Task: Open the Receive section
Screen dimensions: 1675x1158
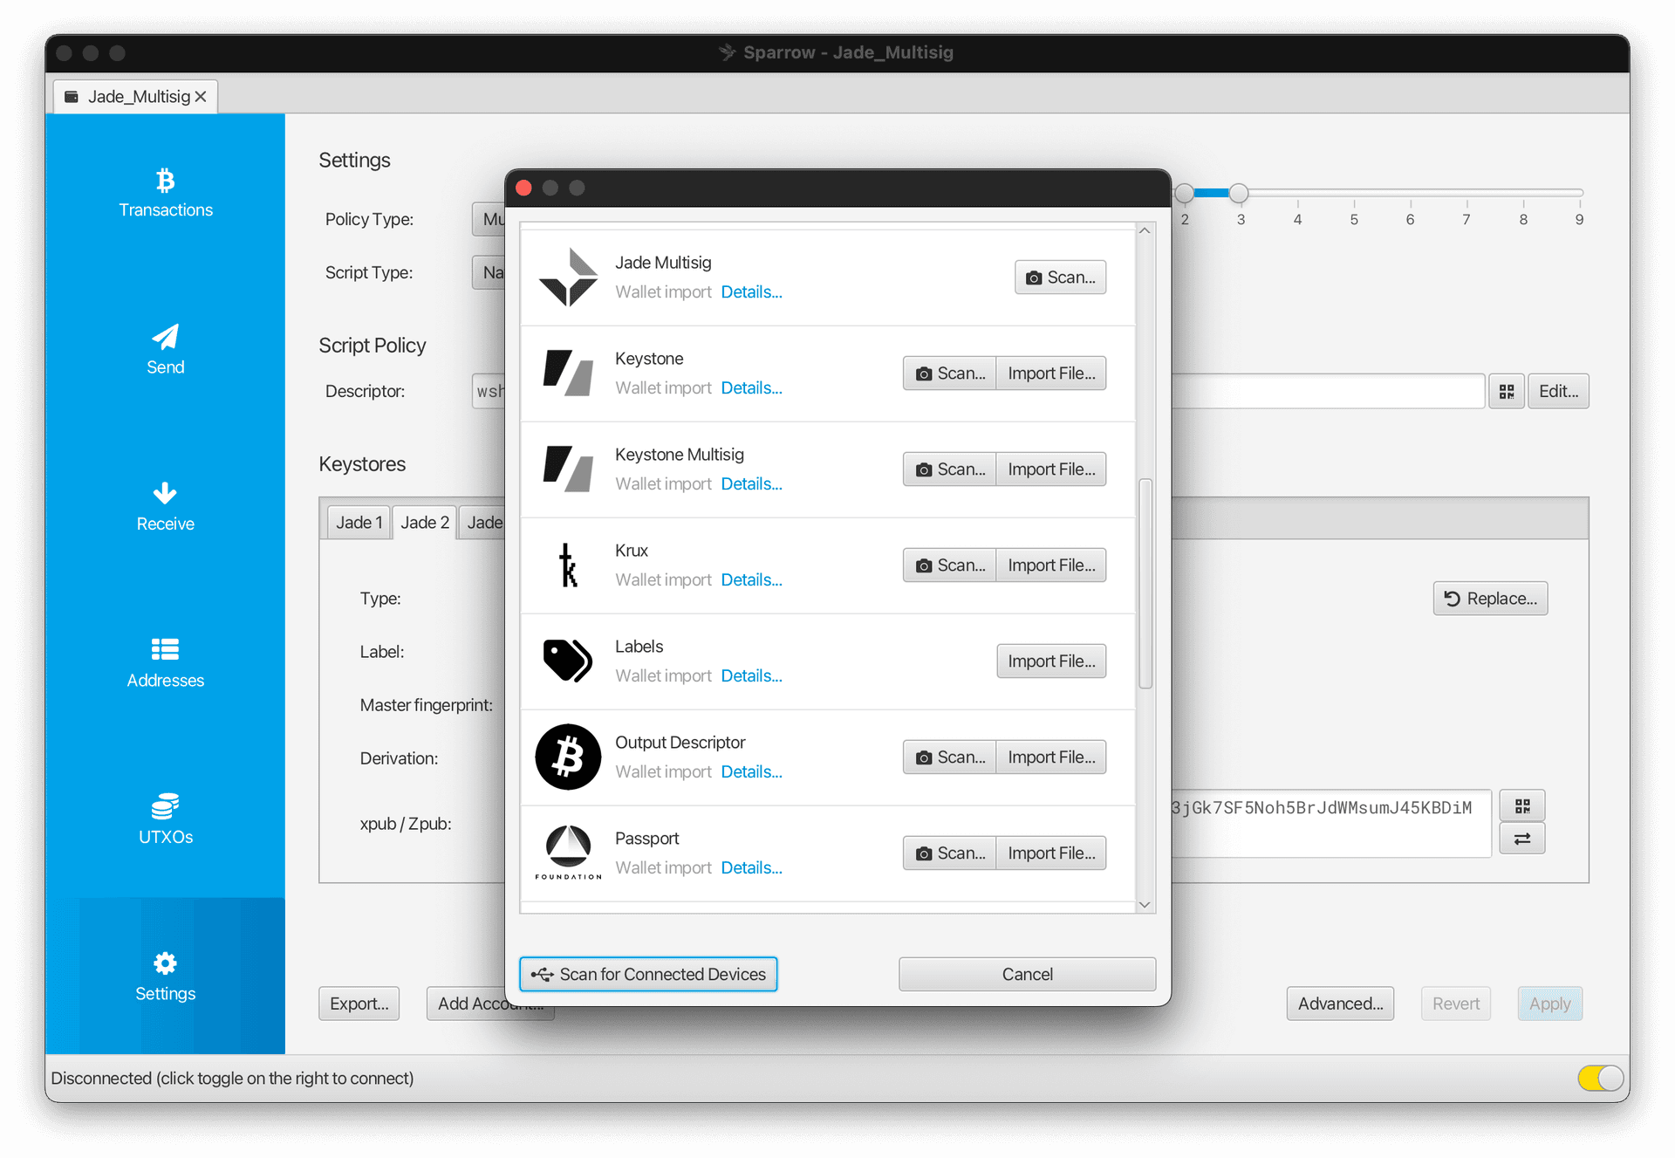Action: [165, 506]
